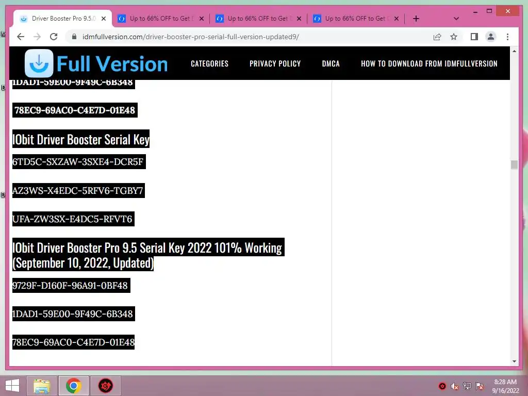Click Chrome icon in taskbar
Viewport: 528px width, 396px height.
[x=74, y=386]
